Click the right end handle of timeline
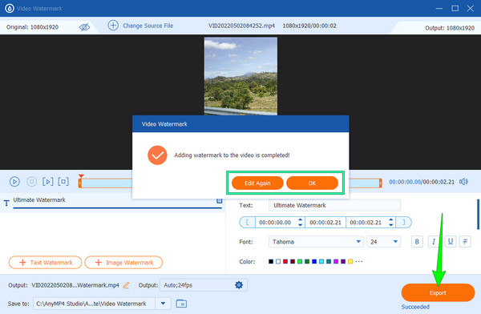481x314 pixels. [x=380, y=183]
